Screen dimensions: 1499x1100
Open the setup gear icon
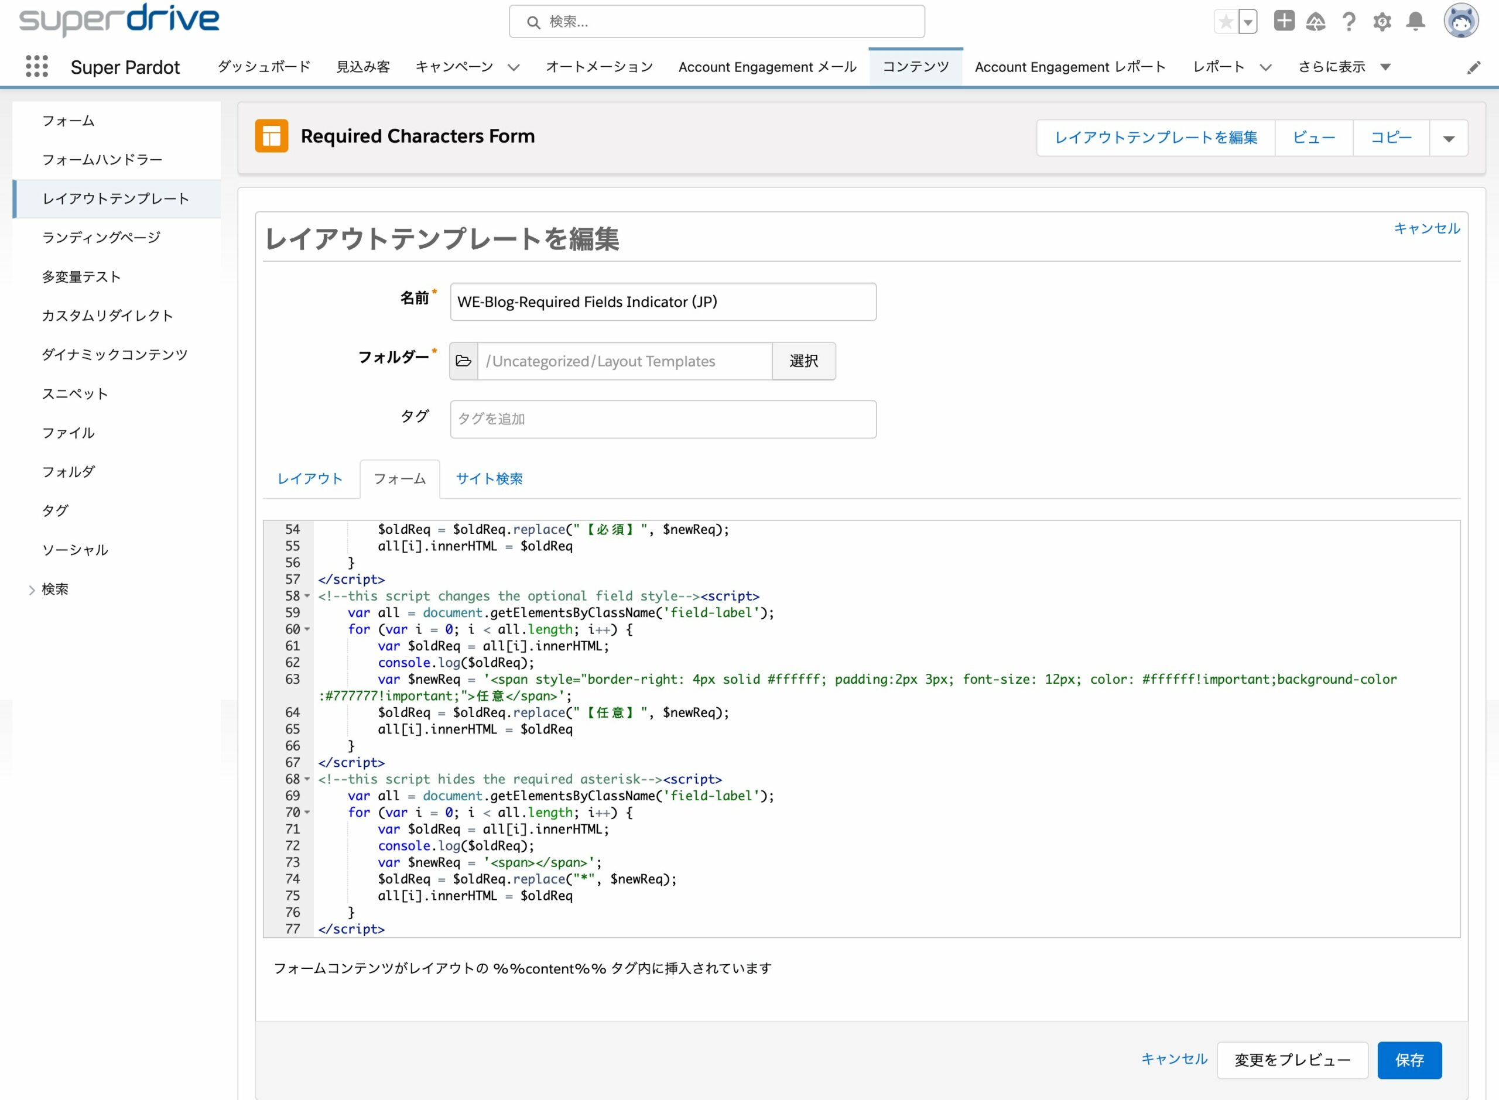pos(1382,22)
